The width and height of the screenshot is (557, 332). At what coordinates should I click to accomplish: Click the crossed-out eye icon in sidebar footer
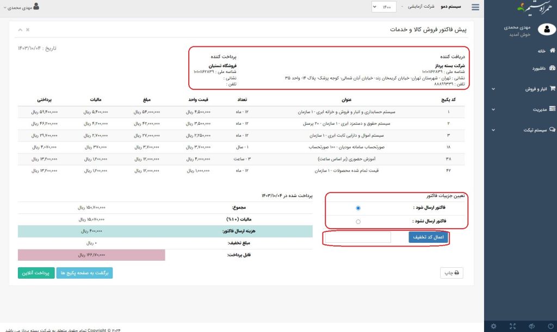[x=530, y=326]
